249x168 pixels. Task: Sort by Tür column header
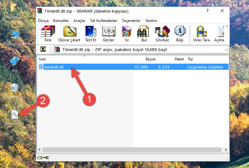(x=207, y=59)
